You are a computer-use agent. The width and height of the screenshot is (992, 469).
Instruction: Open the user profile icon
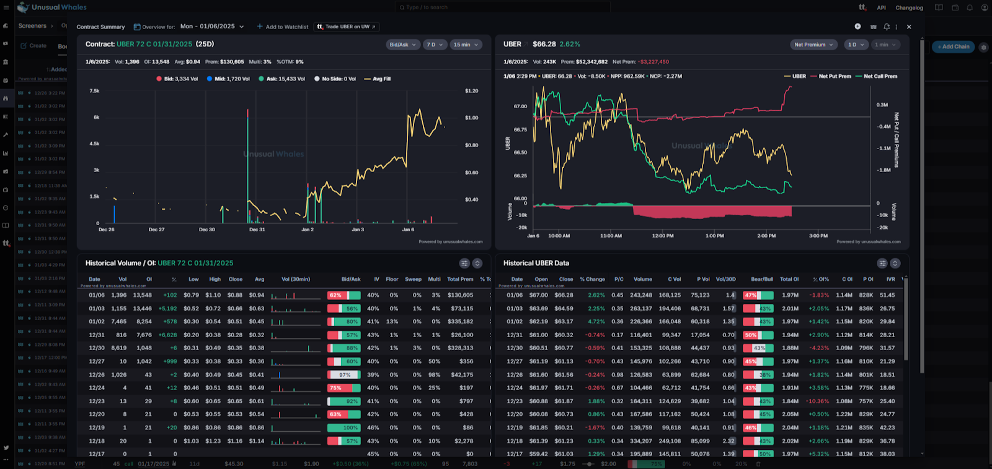[x=984, y=7]
